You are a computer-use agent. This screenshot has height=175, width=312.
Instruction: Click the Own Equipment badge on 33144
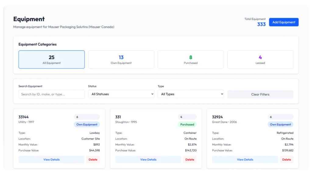point(87,125)
